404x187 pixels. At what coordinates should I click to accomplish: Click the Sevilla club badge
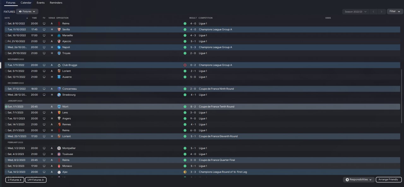coord(59,29)
